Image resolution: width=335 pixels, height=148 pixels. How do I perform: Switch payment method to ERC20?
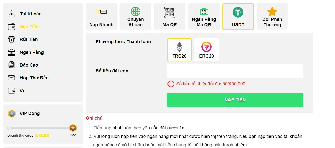[206, 50]
